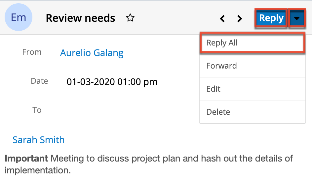The width and height of the screenshot is (312, 178).
Task: Click the bold word Important in message
Action: 26,159
